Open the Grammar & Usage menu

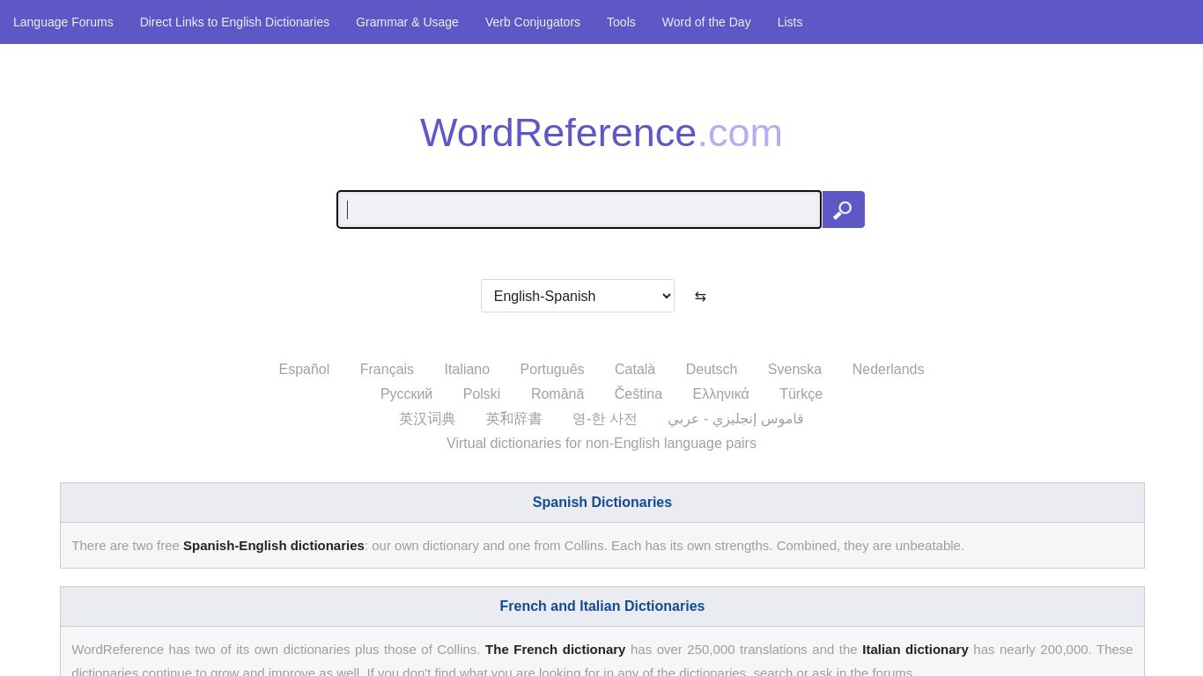point(407,22)
